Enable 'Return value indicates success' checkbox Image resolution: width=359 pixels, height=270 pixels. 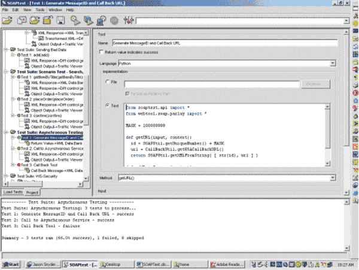click(101, 53)
